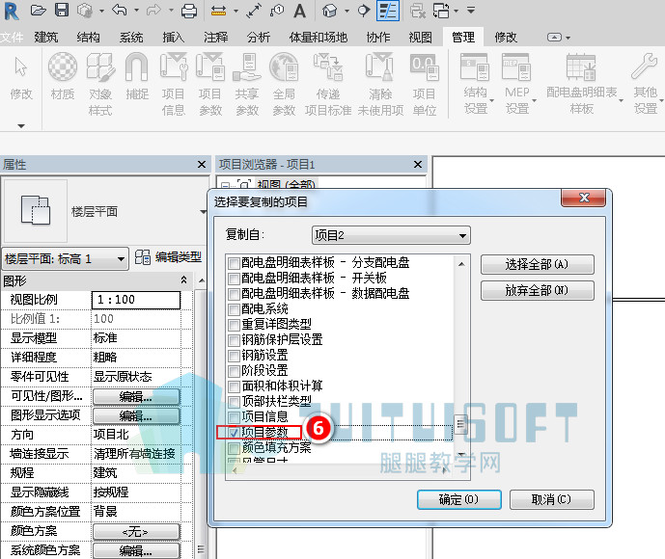
Task: Open the Switch Windows dropdown arrow
Action: (457, 11)
